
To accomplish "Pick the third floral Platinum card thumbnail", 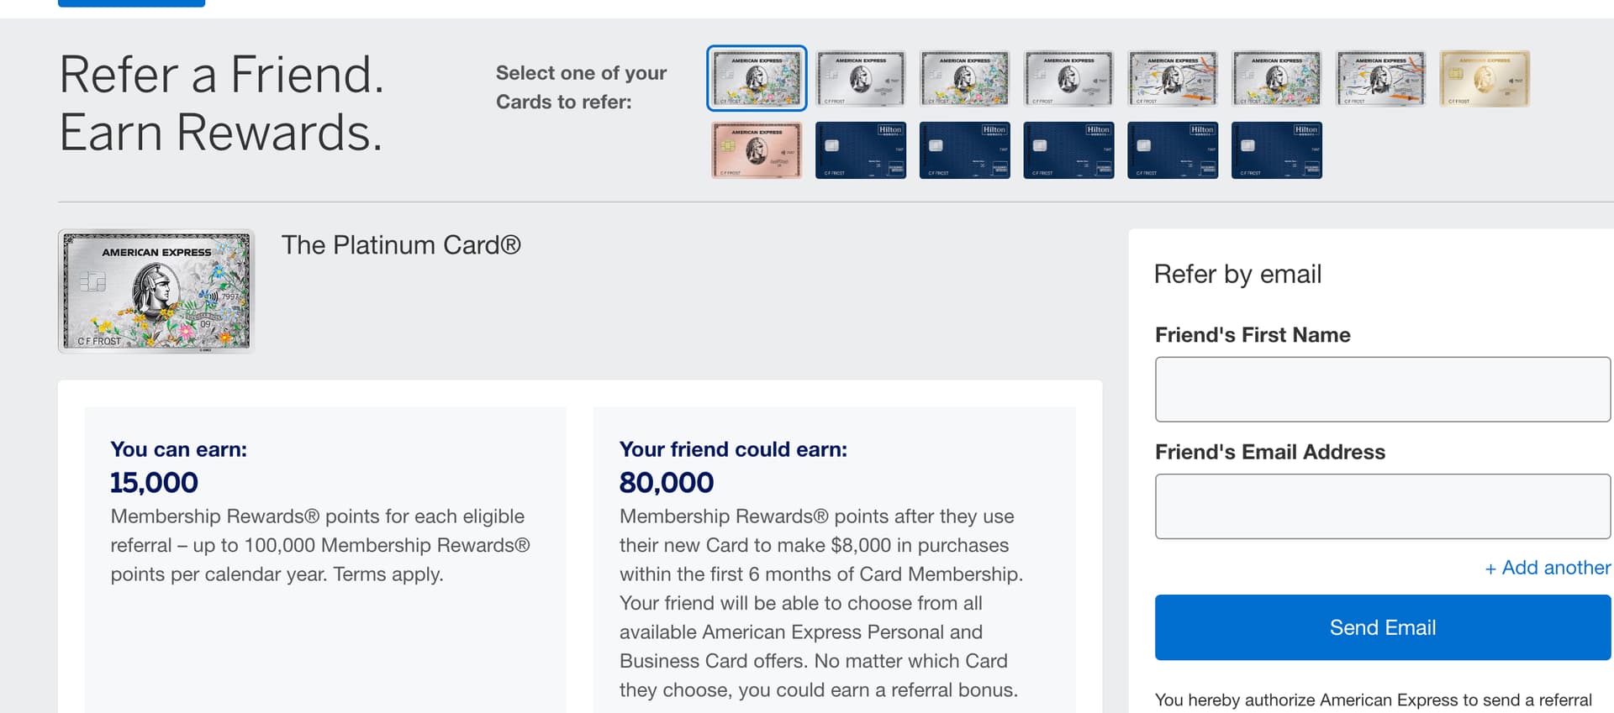I will coord(1277,78).
